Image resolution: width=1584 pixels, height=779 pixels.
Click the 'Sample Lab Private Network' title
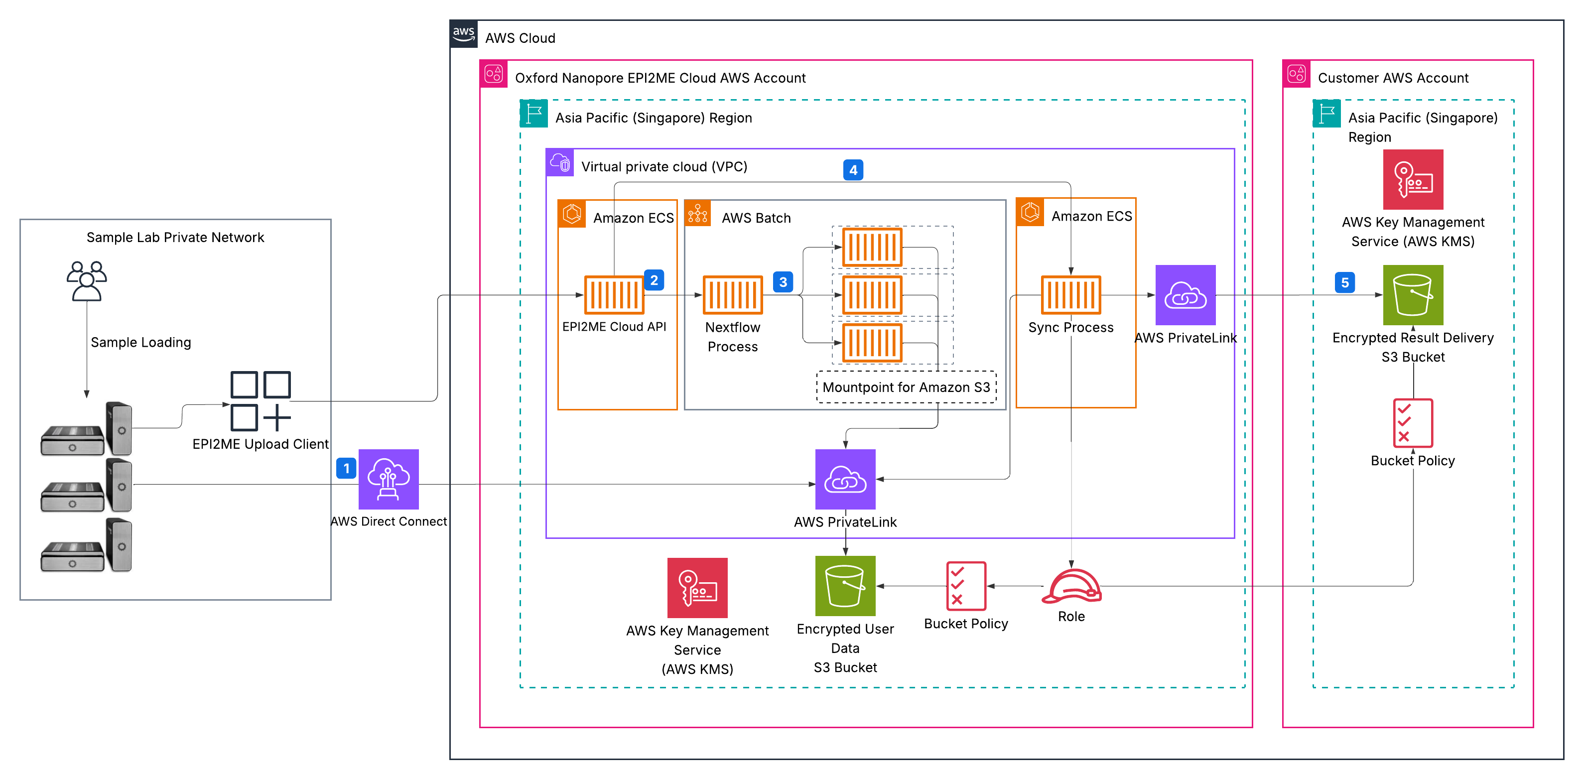(175, 237)
